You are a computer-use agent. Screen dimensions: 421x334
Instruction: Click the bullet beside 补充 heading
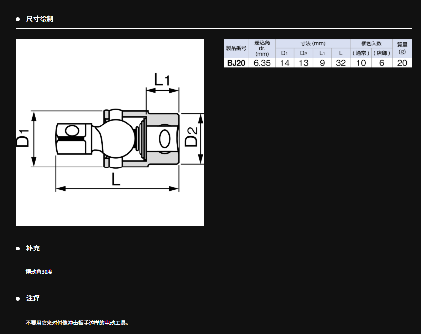(x=18, y=249)
